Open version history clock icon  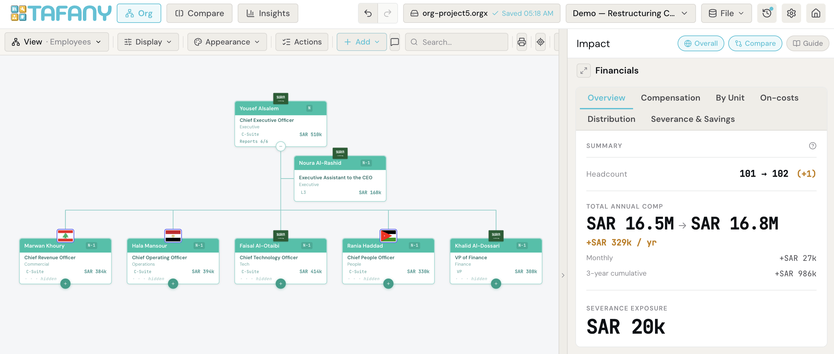point(767,13)
